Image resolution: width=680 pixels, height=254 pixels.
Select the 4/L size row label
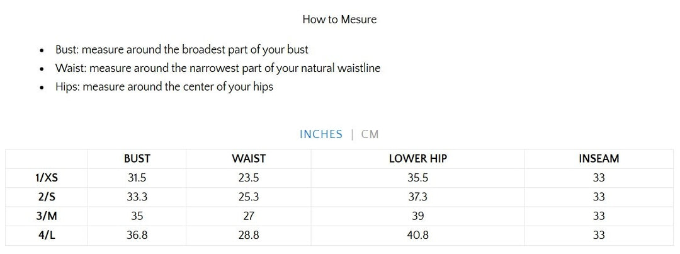pos(47,235)
